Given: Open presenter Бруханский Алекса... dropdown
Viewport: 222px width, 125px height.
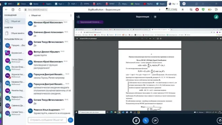Looking at the screenshot, I should coord(90,22).
